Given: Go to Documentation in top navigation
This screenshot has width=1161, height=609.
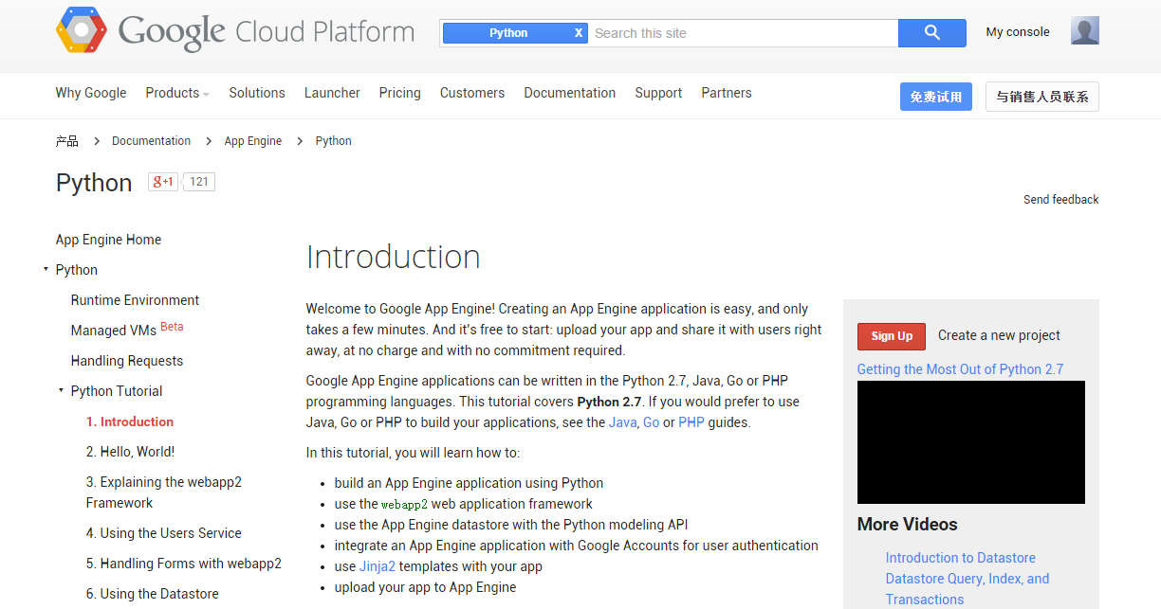Looking at the screenshot, I should (569, 93).
